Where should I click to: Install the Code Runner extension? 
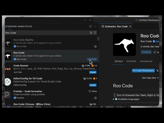coord(93,72)
